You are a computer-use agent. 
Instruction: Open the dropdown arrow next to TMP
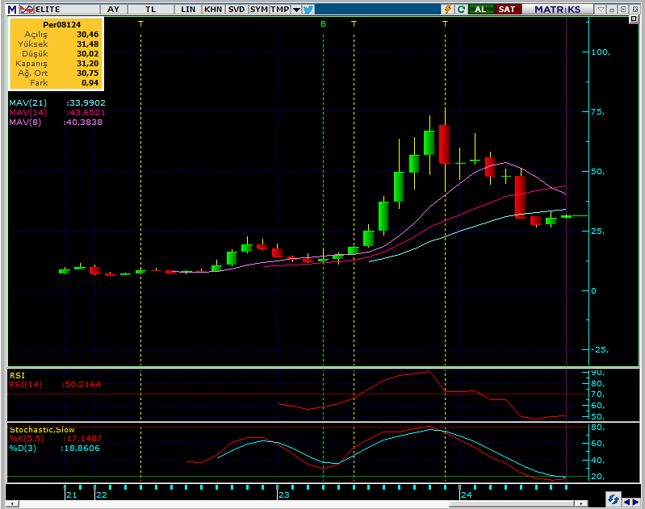(296, 9)
